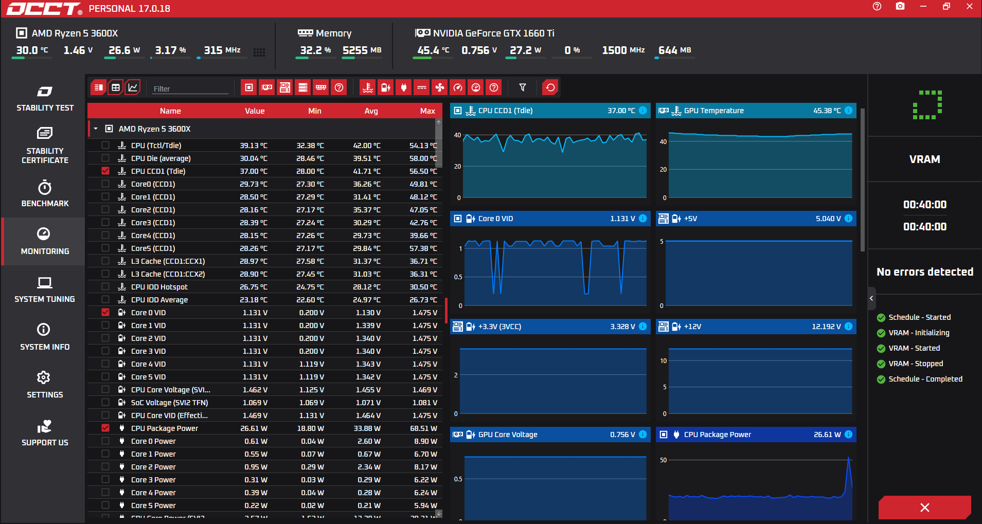Take a screenshot with the camera icon
The width and height of the screenshot is (982, 524).
point(900,6)
